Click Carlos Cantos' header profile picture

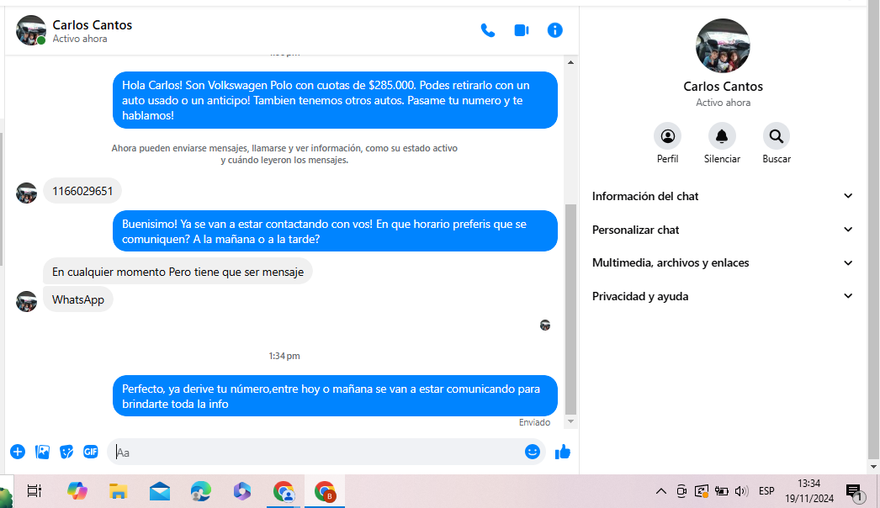coord(31,30)
